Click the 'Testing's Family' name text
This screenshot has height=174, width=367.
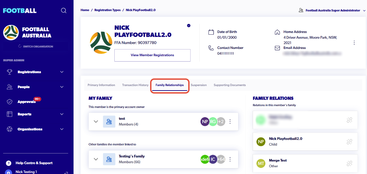tap(132, 156)
